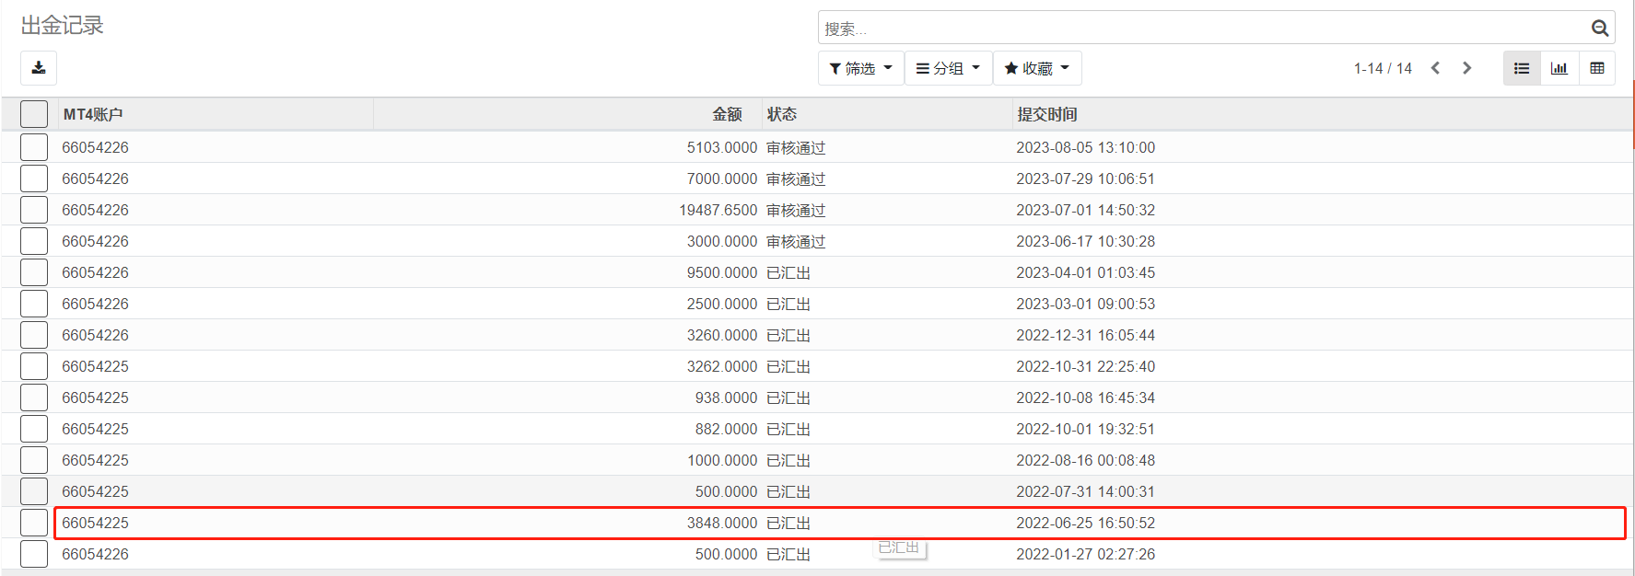The height and width of the screenshot is (576, 1635).
Task: Toggle the select-all header checkbox
Action: click(34, 114)
